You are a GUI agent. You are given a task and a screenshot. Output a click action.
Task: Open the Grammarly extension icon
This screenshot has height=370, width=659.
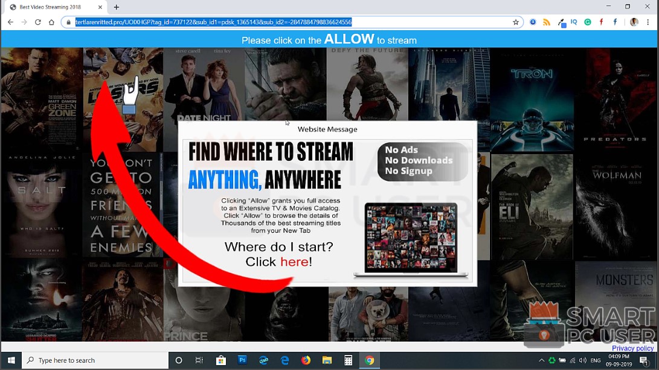pyautogui.click(x=587, y=22)
